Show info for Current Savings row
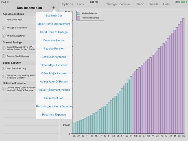 click(4, 48)
